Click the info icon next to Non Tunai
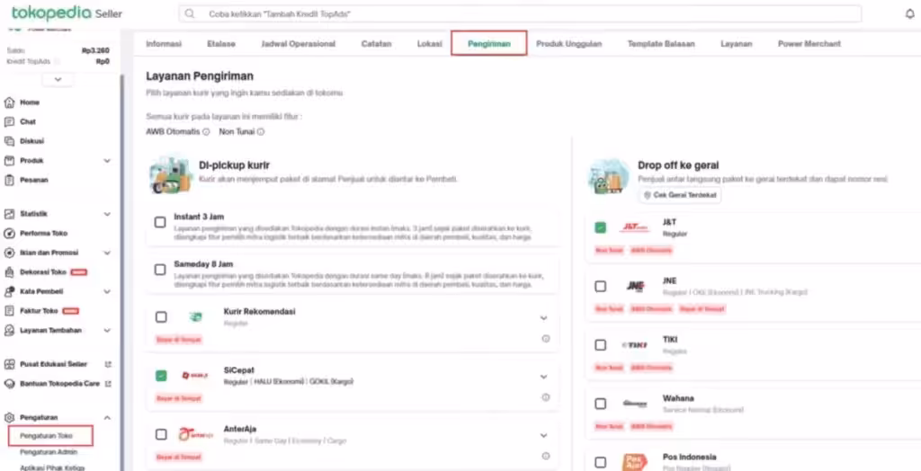The image size is (921, 471). coord(261,132)
